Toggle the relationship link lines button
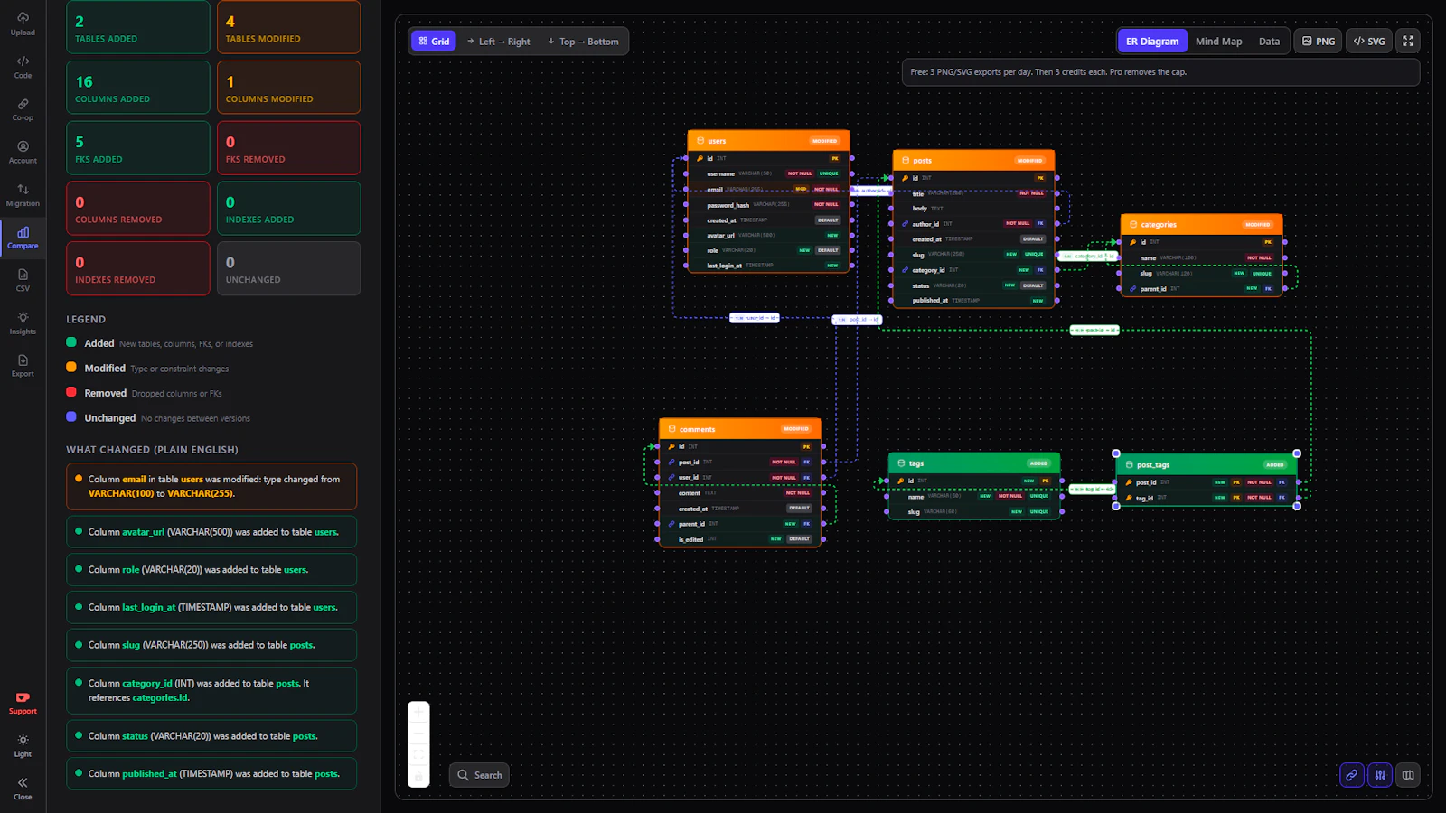Screen dimensions: 1446x813 pos(1352,775)
